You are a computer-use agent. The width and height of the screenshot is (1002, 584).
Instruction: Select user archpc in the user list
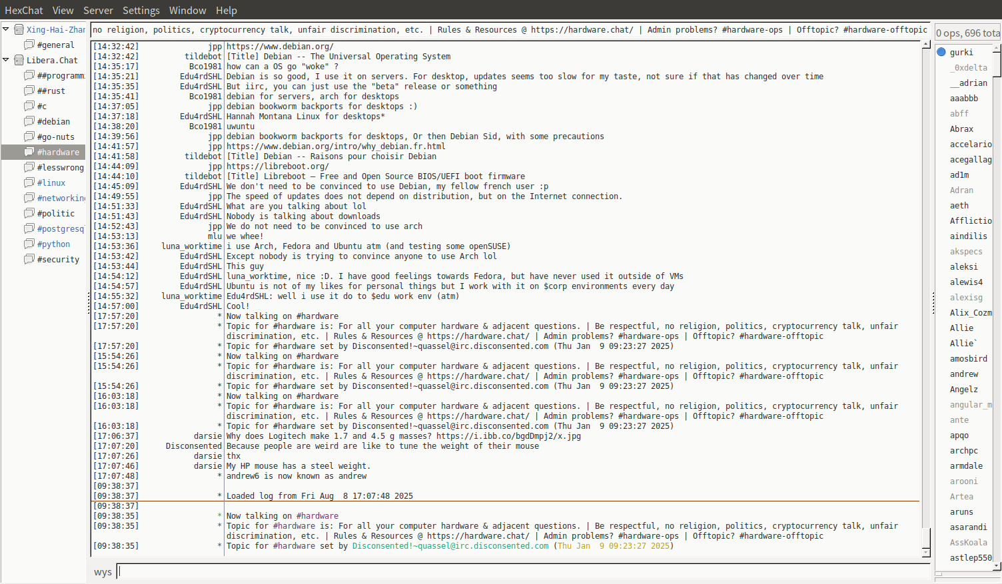coord(964,450)
